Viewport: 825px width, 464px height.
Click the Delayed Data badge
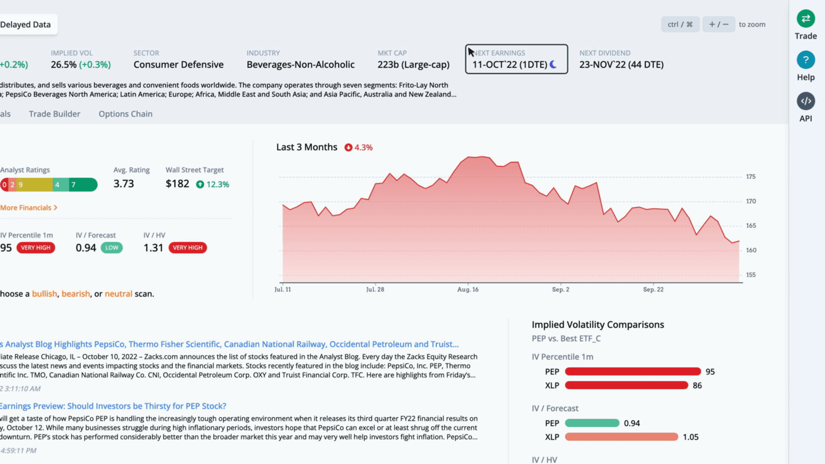(26, 24)
